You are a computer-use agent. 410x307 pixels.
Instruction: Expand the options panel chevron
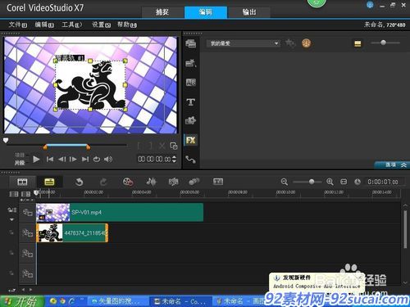[x=403, y=165]
